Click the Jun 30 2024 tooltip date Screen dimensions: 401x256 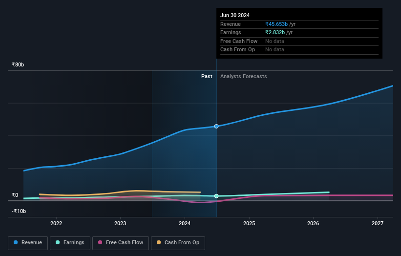point(235,15)
